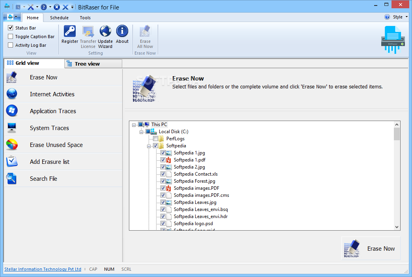
Task: Open the Update Wizard globe icon
Action: (x=105, y=31)
